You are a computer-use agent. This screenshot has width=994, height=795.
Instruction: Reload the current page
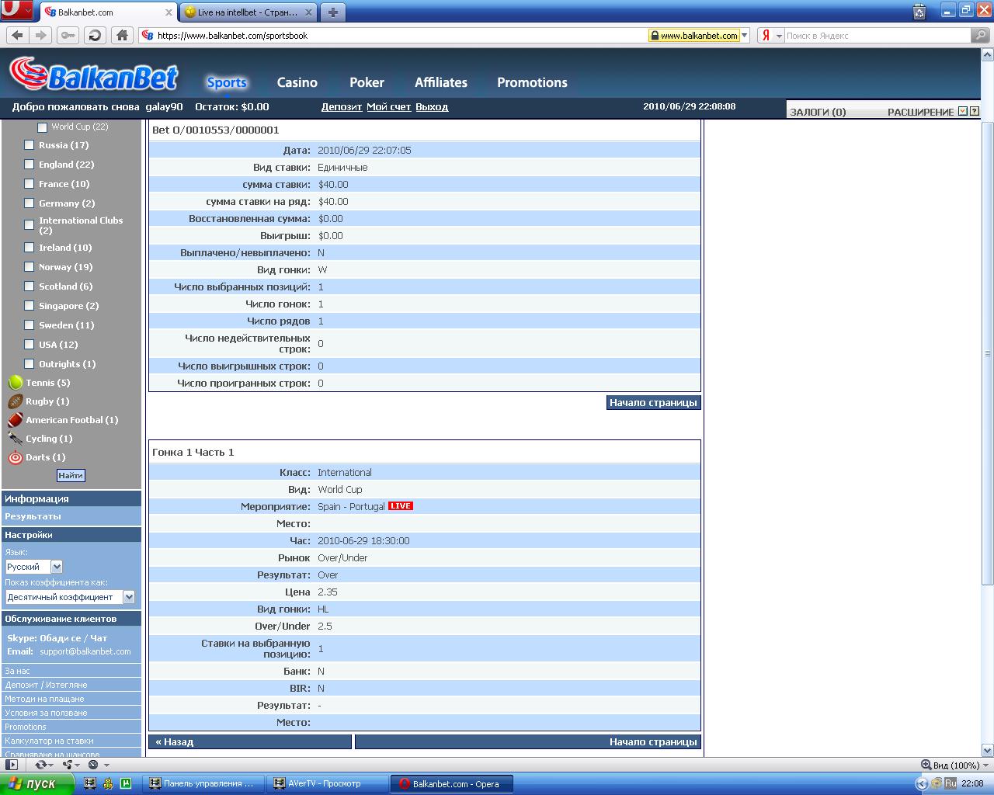click(95, 35)
